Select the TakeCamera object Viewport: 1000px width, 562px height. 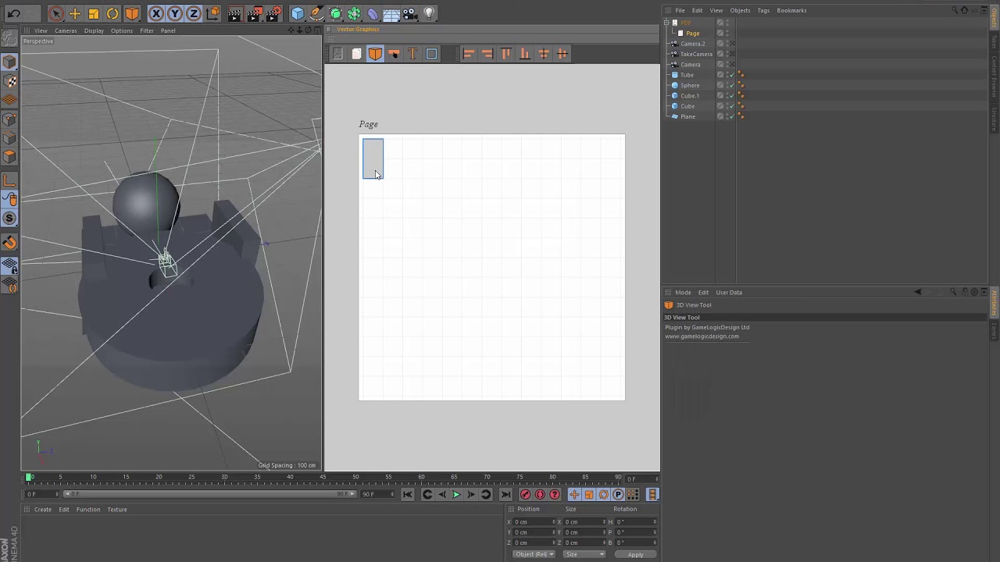tap(696, 54)
